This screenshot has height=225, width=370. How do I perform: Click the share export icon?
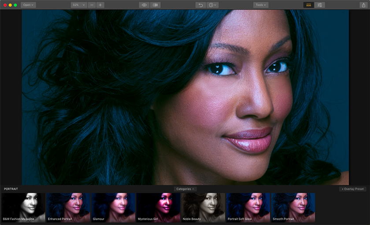[364, 5]
